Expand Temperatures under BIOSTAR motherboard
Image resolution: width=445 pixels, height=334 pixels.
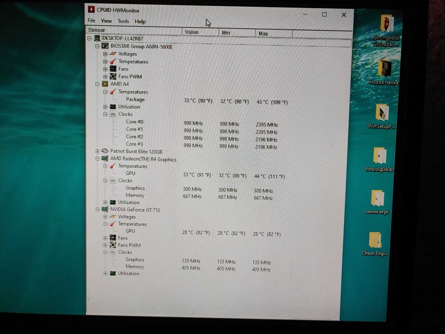tap(105, 62)
